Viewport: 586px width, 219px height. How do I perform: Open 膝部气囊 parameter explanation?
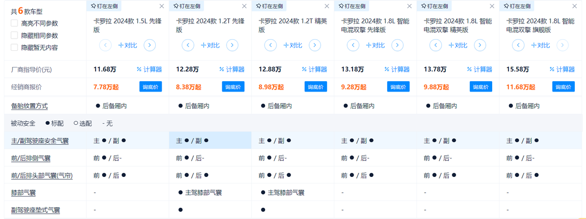click(23, 193)
